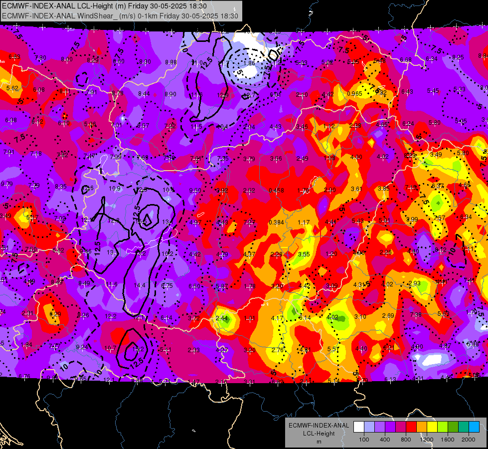This screenshot has height=449, width=488.
Task: Click the grid value 1.84
Action: point(26,345)
